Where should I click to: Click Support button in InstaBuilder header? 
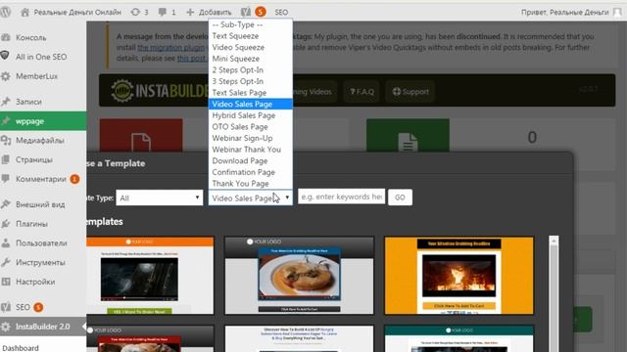(410, 91)
